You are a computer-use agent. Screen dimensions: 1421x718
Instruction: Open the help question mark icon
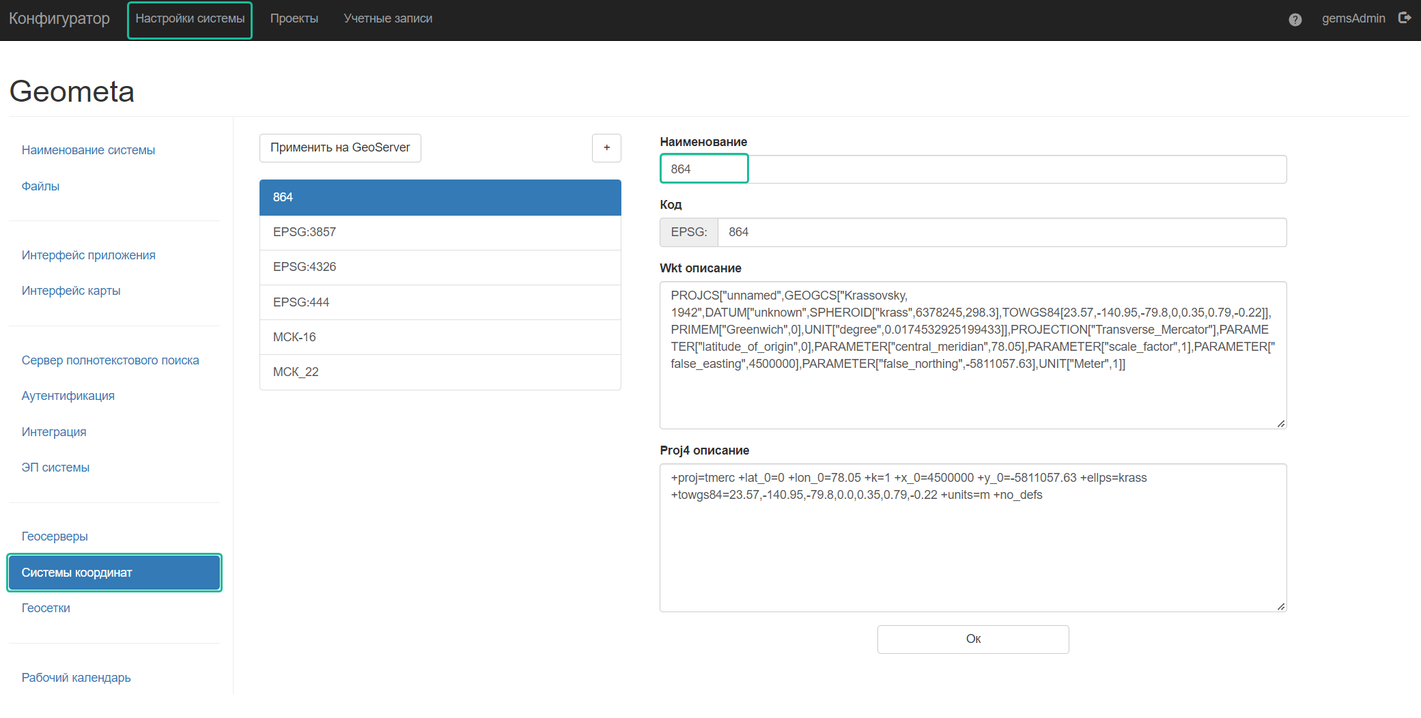(1295, 19)
